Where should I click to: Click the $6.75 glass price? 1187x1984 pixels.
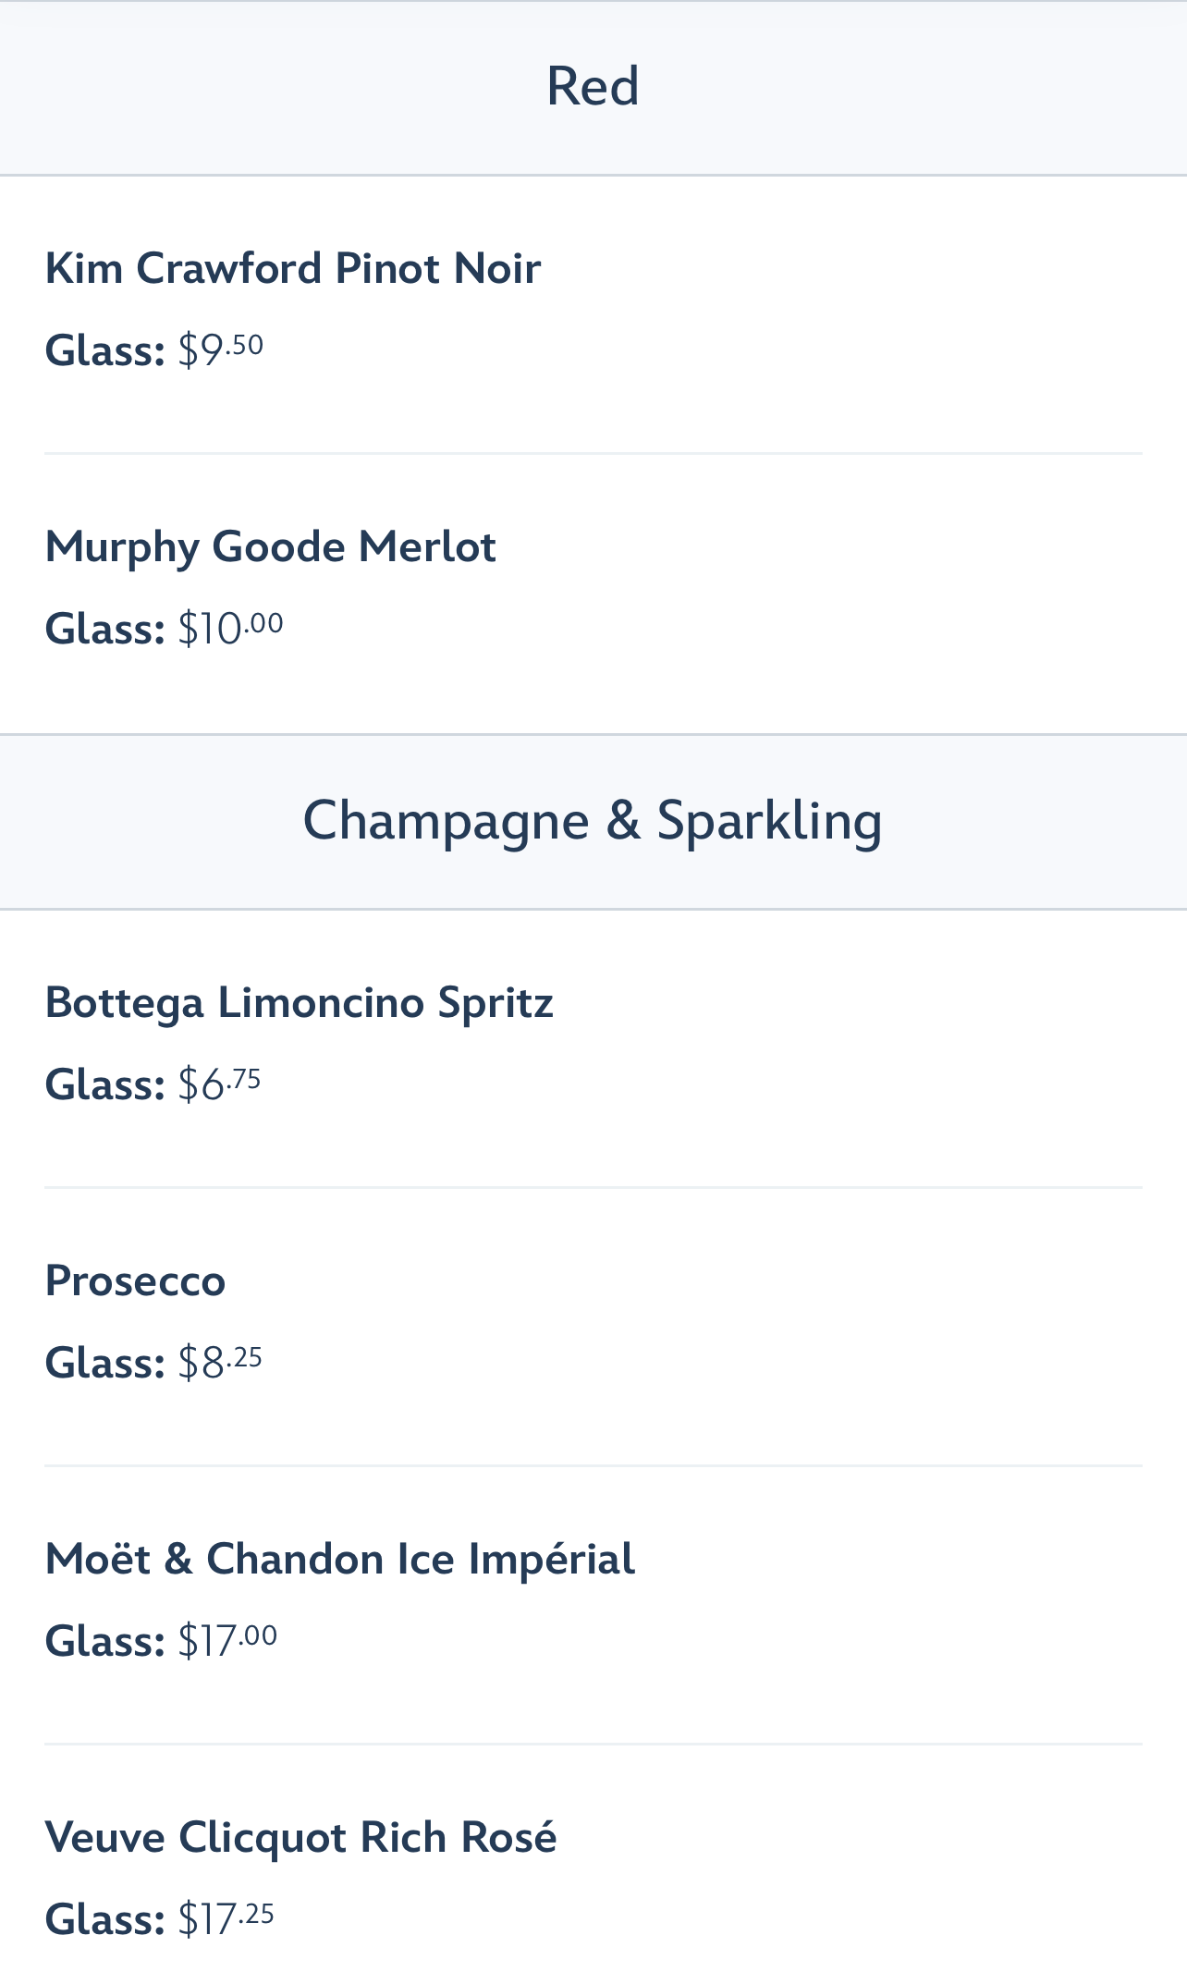[x=220, y=1084]
